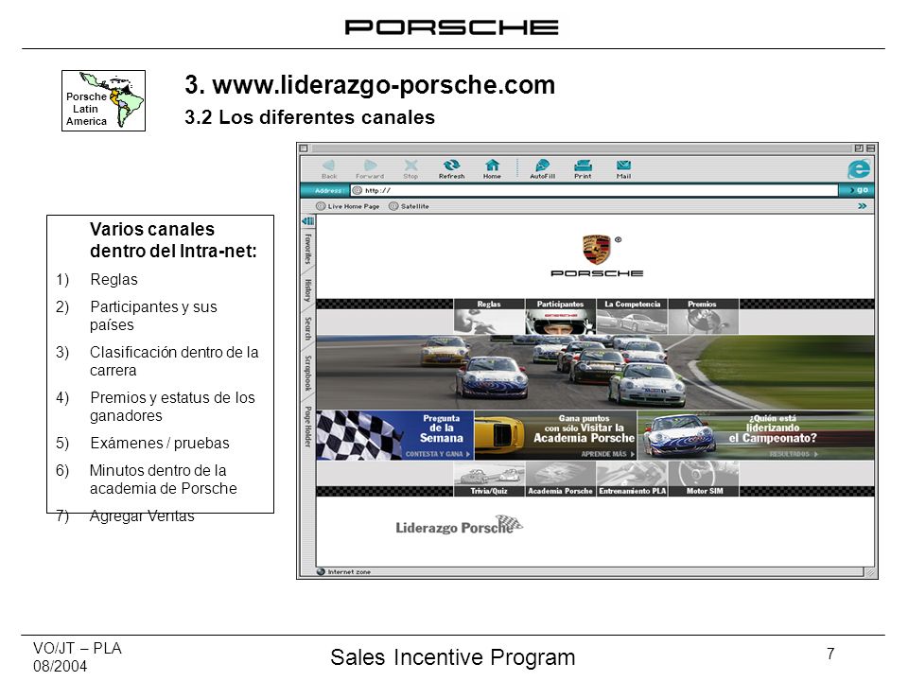Open the Favorites side tab
This screenshot has height=681, width=908.
click(307, 249)
